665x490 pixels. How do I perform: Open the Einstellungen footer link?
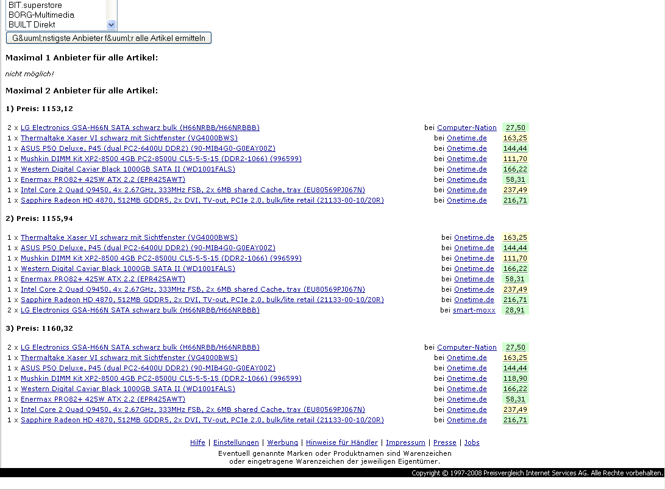[236, 442]
